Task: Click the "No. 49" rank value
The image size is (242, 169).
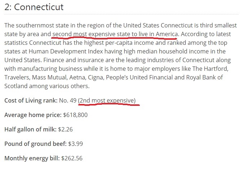Action: (x=68, y=100)
